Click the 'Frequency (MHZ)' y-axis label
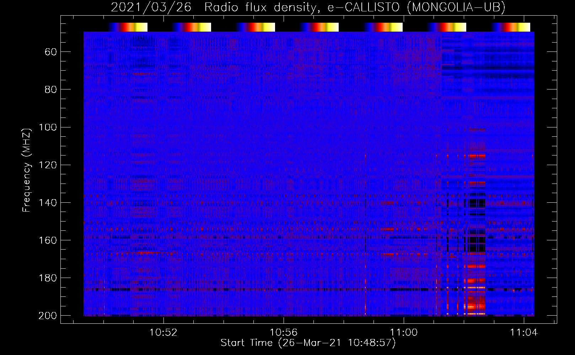The height and width of the screenshot is (355, 575). click(27, 170)
